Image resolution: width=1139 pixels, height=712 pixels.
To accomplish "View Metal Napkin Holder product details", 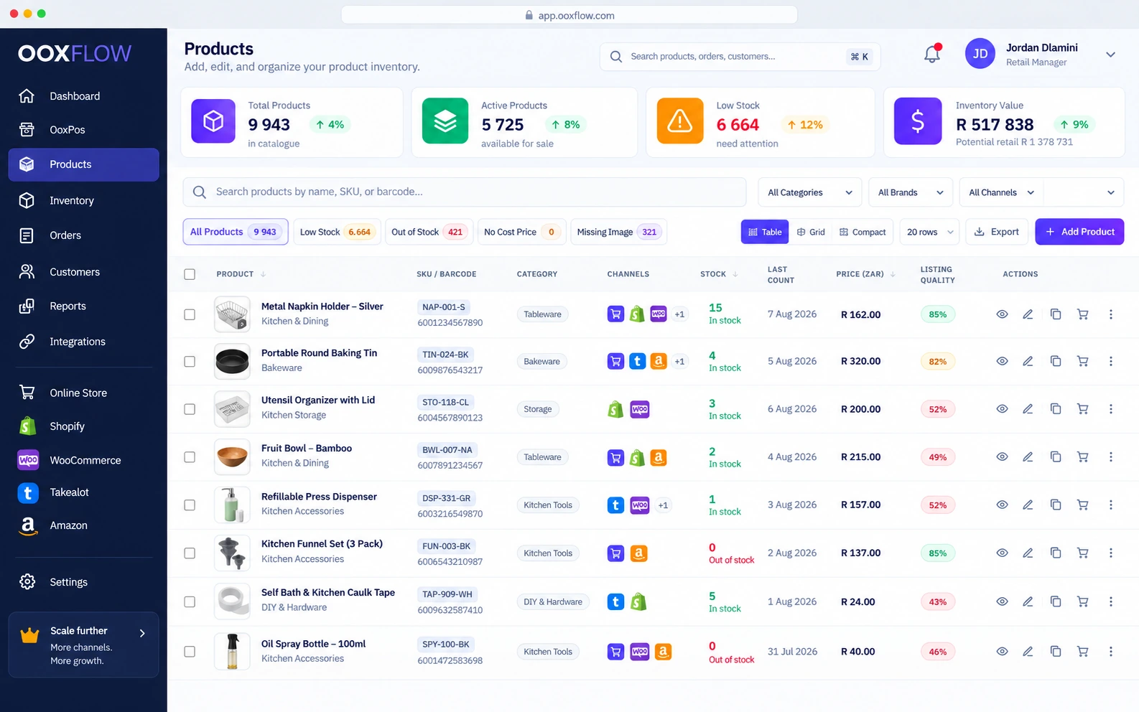I will pos(1002,314).
